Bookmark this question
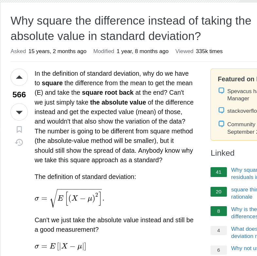This screenshot has width=257, height=256. [x=19, y=129]
